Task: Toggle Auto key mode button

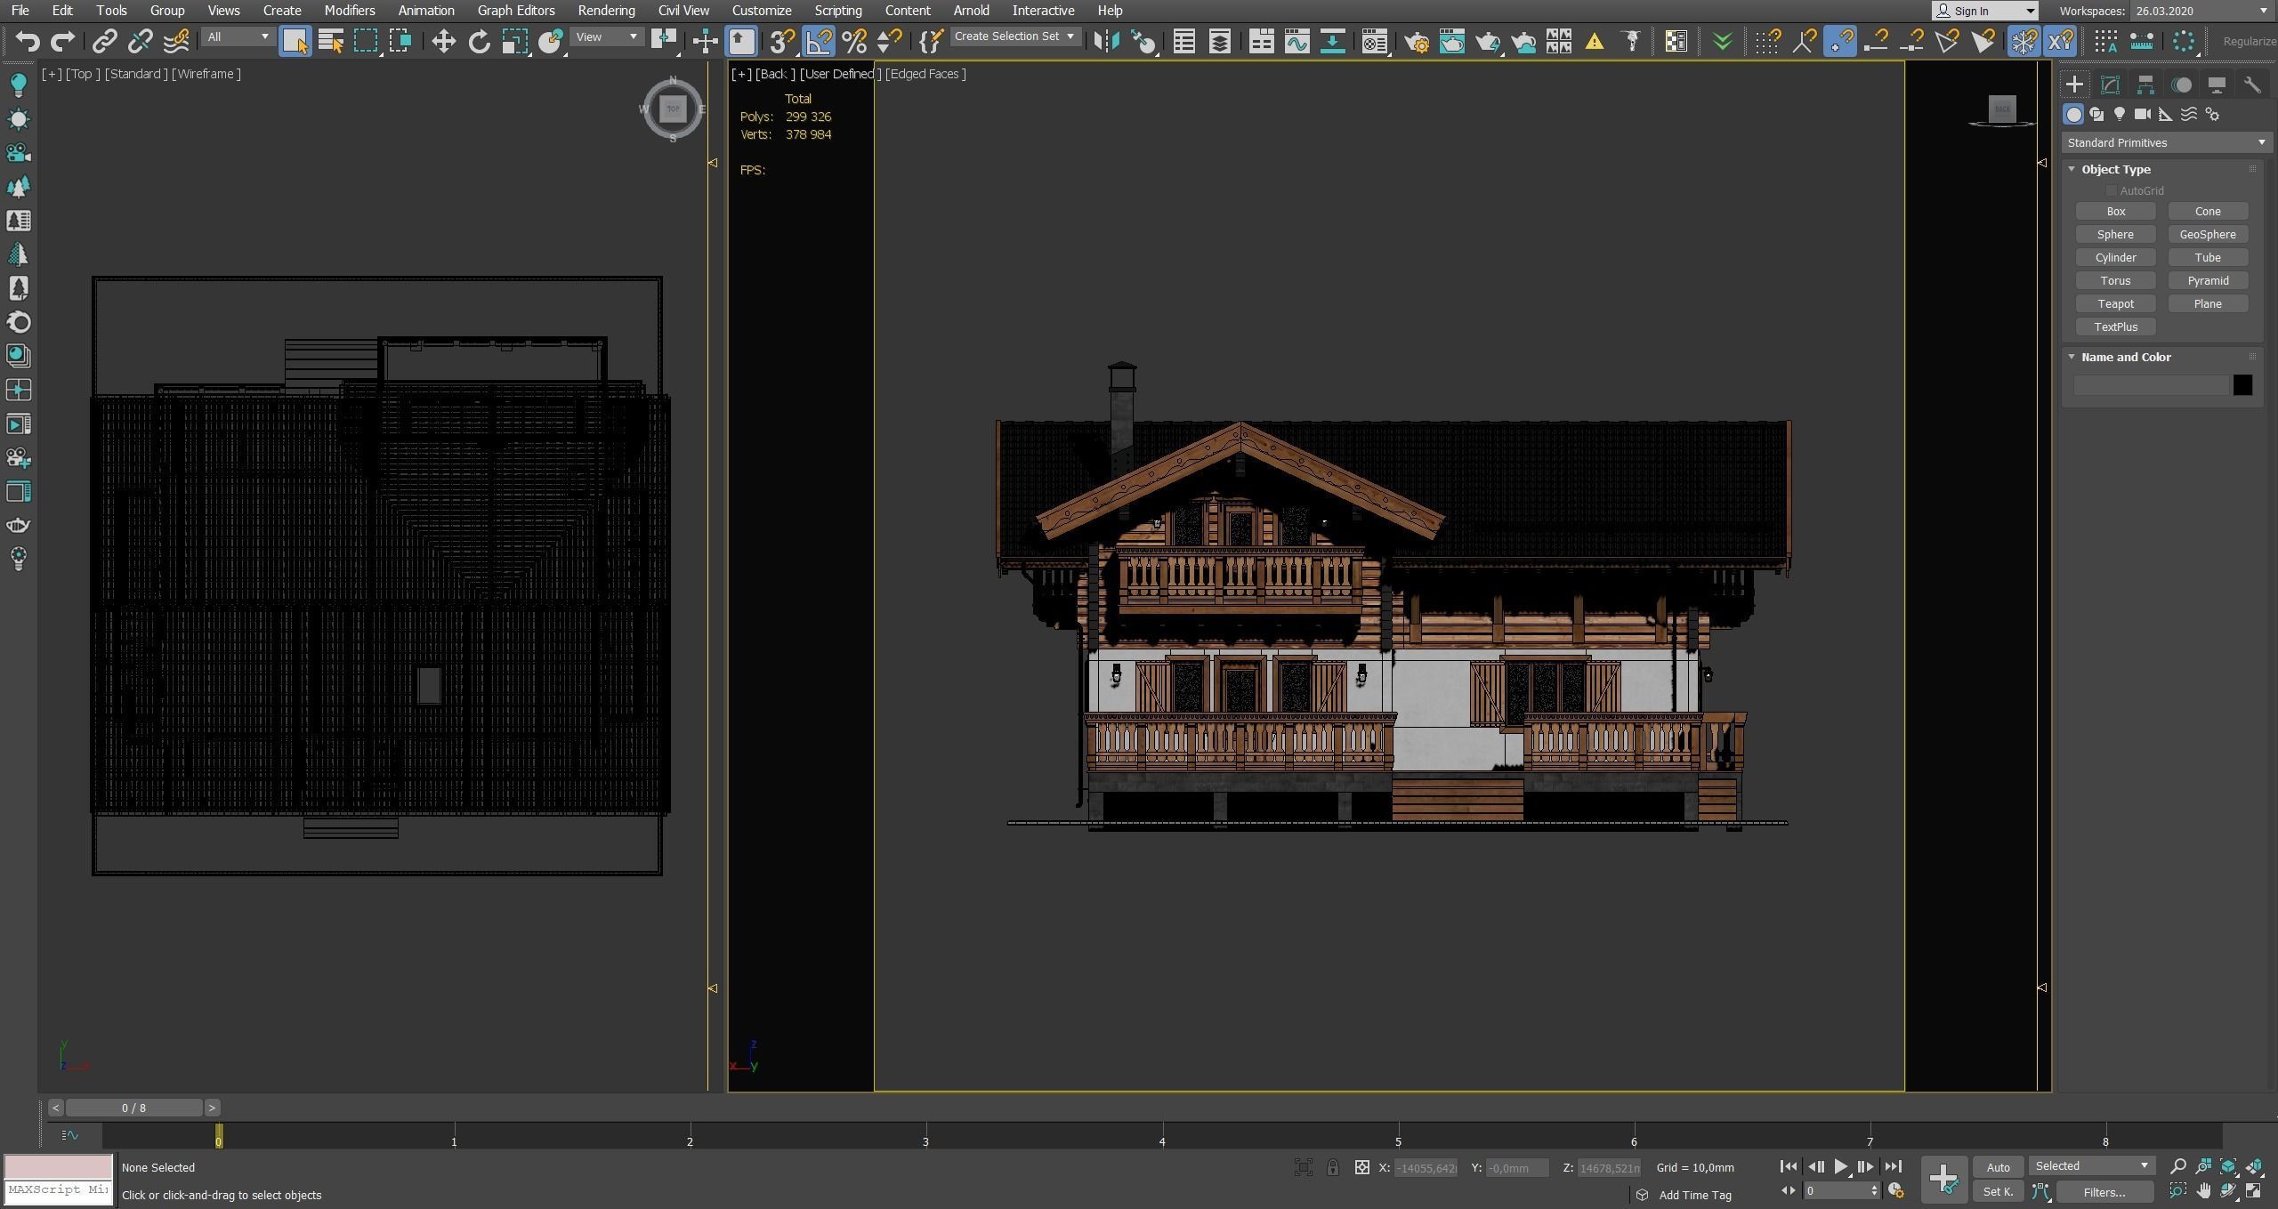Action: pos(1998,1167)
